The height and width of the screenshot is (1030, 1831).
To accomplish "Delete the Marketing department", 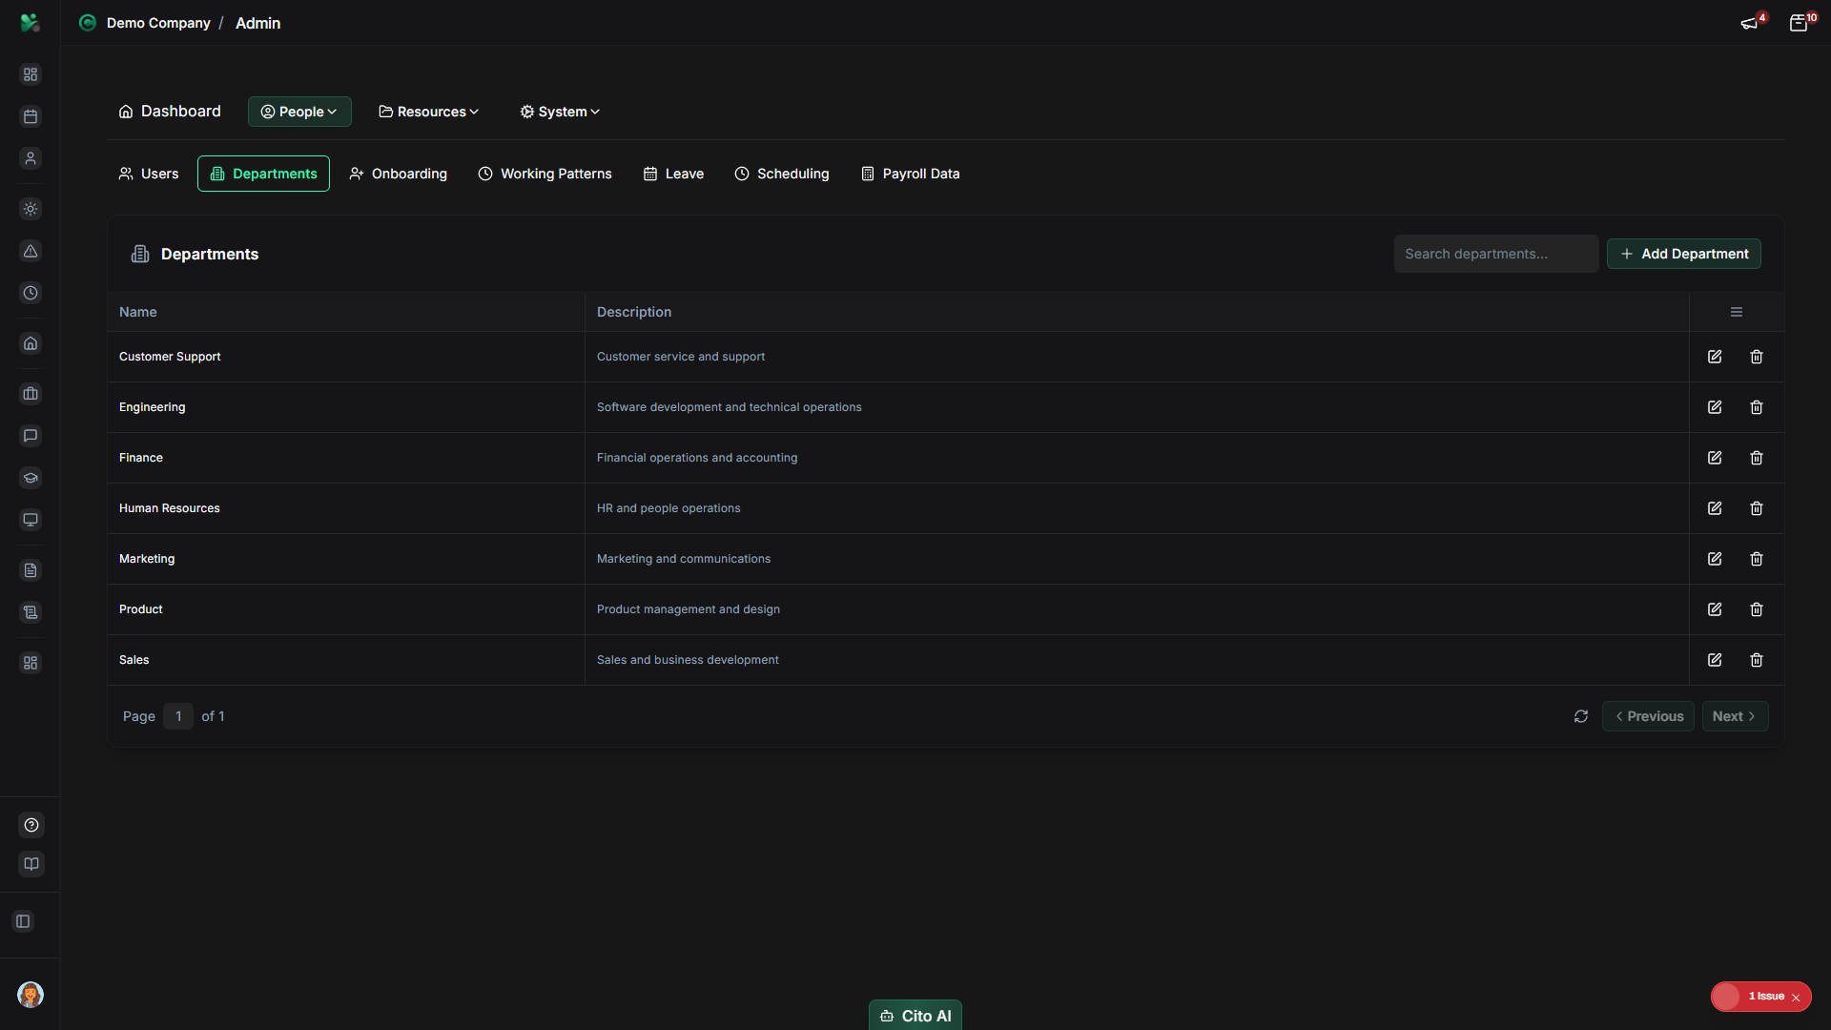I will point(1757,559).
